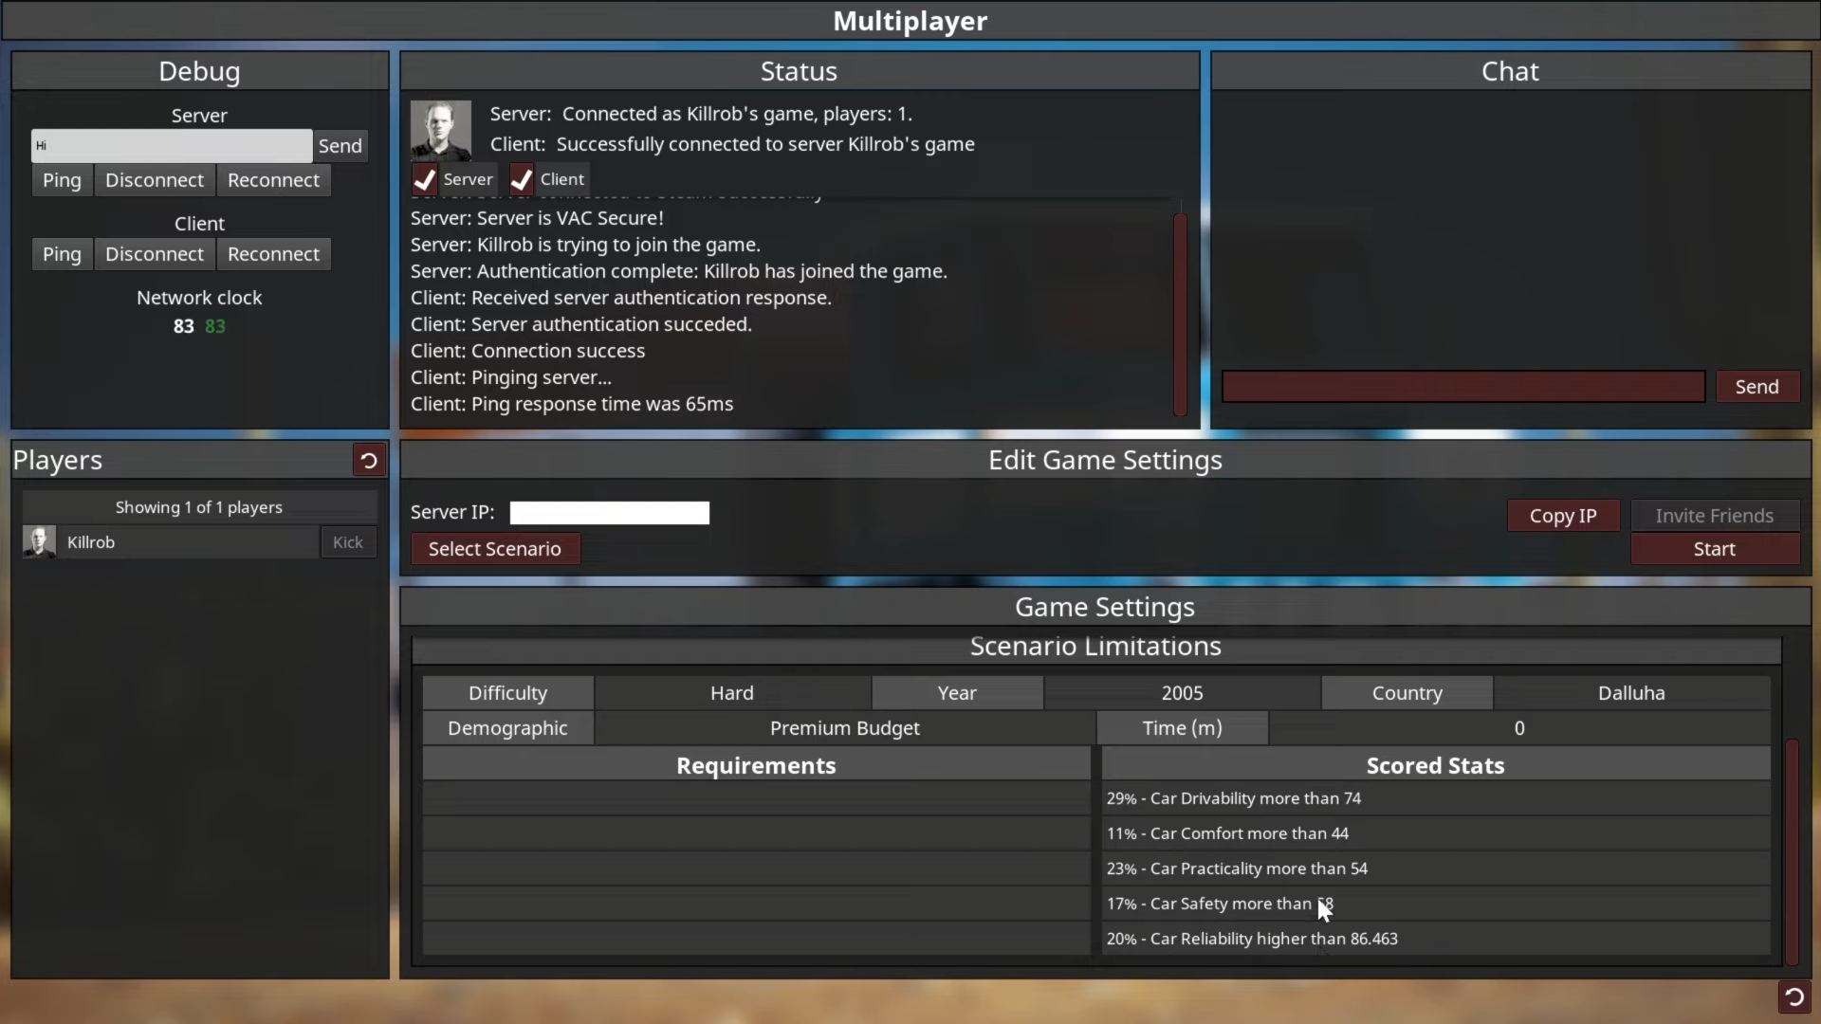Image resolution: width=1821 pixels, height=1024 pixels.
Task: Copy the server IP address
Action: point(1562,516)
